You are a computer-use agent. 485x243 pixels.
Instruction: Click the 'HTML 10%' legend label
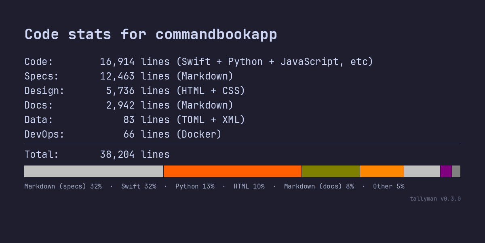(x=249, y=186)
